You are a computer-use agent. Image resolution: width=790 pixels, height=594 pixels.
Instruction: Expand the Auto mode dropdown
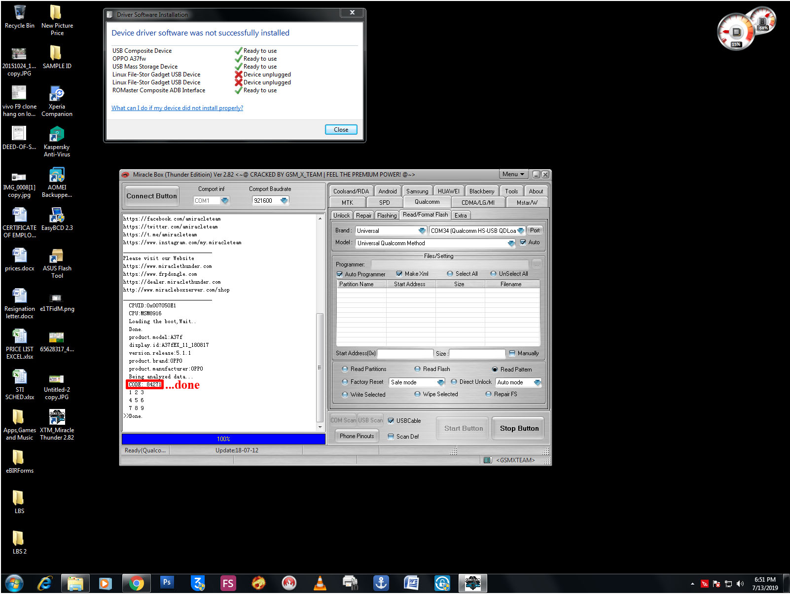[537, 382]
